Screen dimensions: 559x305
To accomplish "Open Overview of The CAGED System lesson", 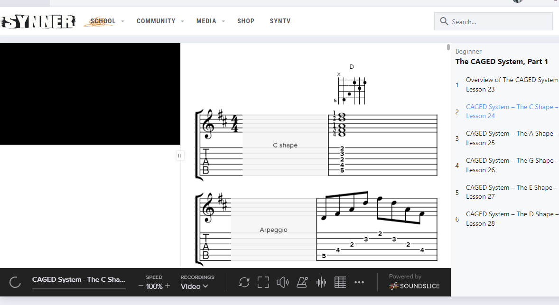I will [x=512, y=84].
